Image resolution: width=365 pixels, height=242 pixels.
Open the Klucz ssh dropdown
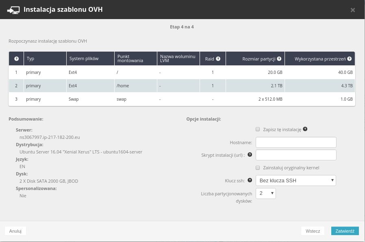[295, 180]
